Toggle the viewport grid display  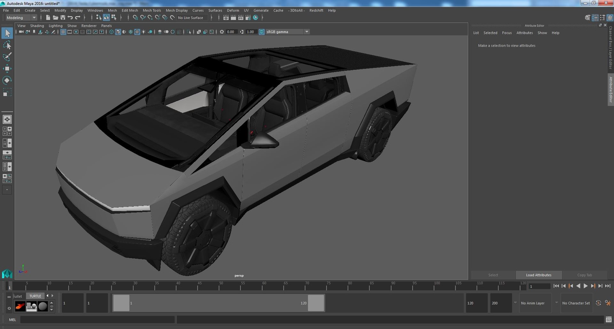point(63,32)
